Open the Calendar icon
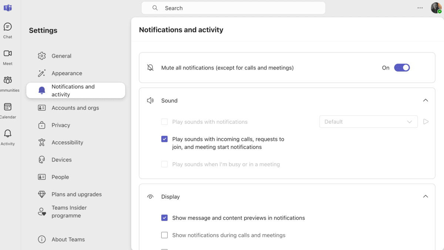 tap(7, 107)
